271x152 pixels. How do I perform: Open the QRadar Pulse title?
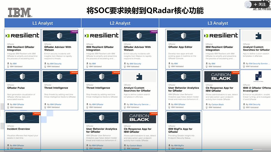16,88
